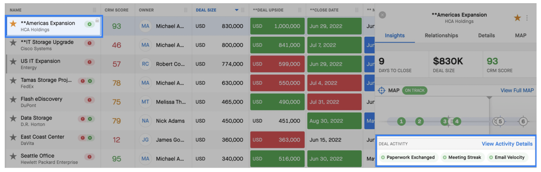Screen dimensions: 541x172
Task: Click the Email Velocity activity chip
Action: [x=507, y=157]
